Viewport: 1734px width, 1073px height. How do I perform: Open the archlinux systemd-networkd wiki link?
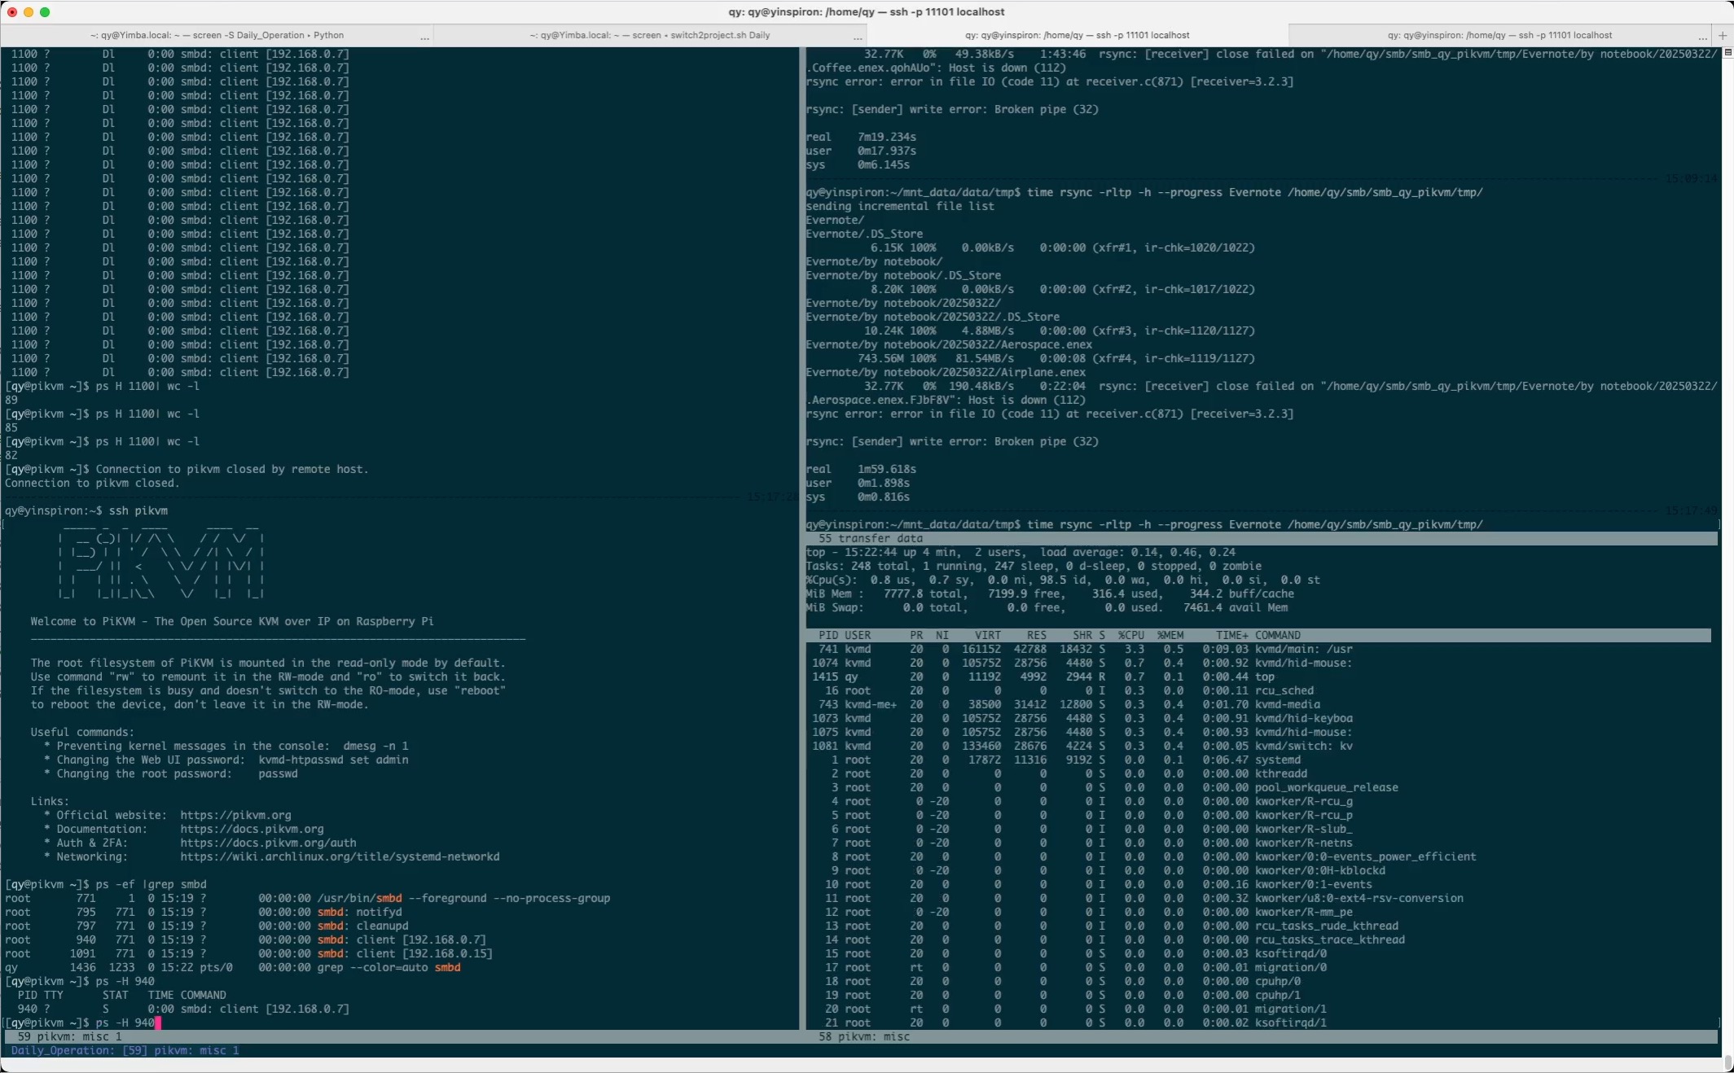[340, 856]
